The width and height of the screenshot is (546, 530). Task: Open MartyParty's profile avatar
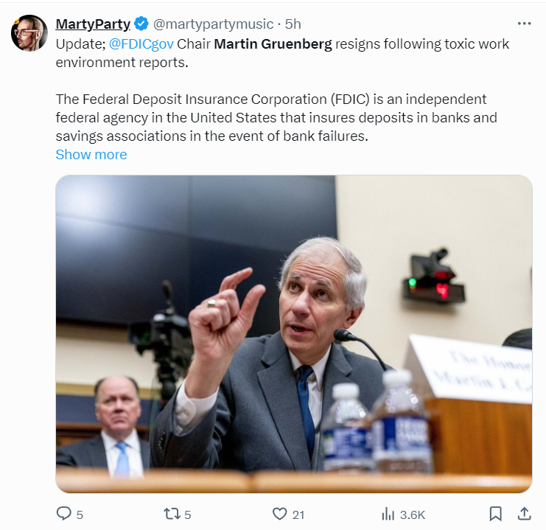pos(29,32)
